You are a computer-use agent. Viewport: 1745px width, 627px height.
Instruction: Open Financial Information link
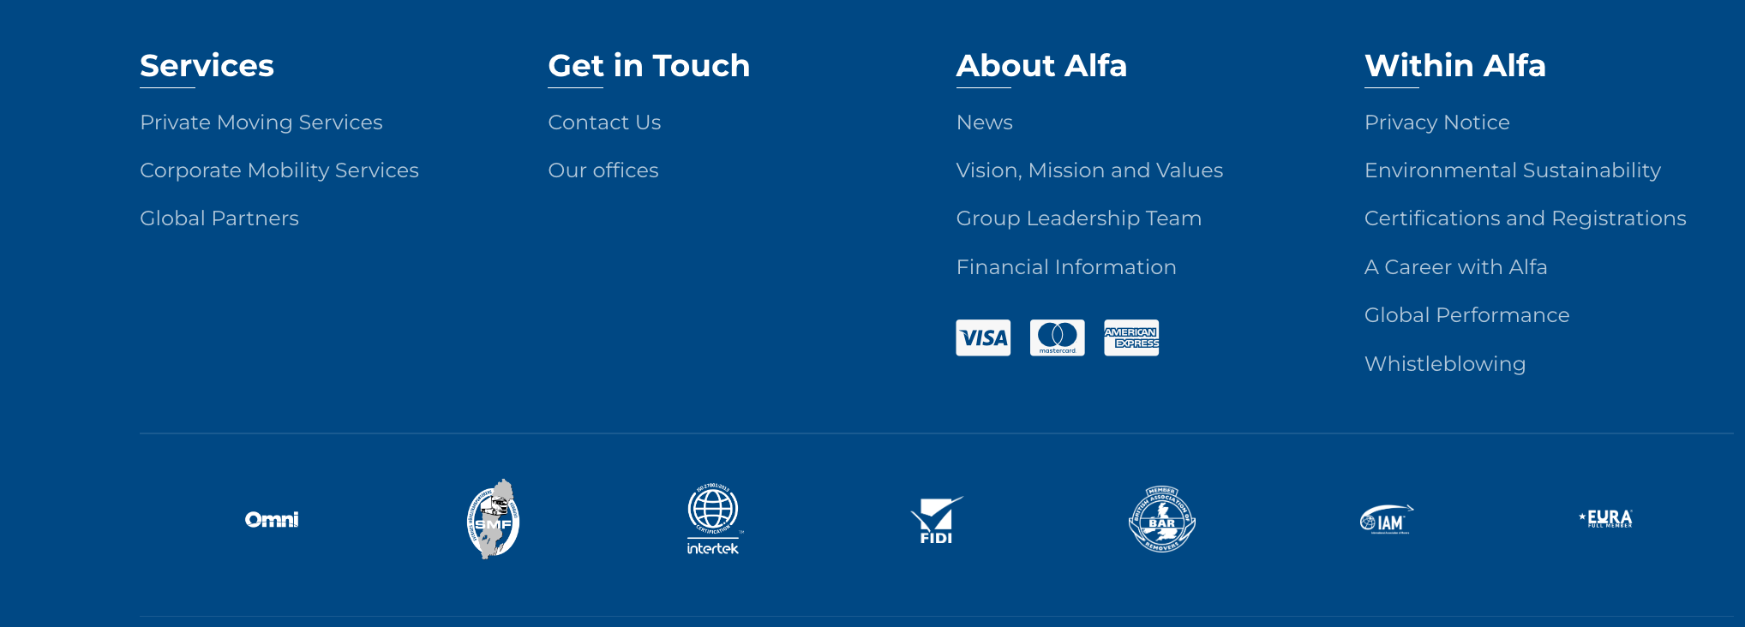pyautogui.click(x=1066, y=267)
